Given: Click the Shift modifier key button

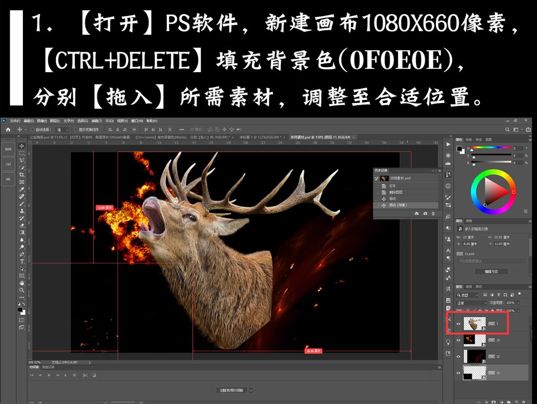Looking at the screenshot, I should [8, 149].
